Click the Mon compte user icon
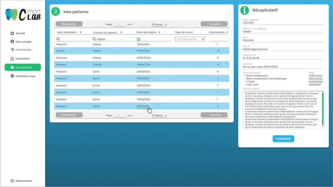Viewport: 333px width, 187px height. (12, 42)
